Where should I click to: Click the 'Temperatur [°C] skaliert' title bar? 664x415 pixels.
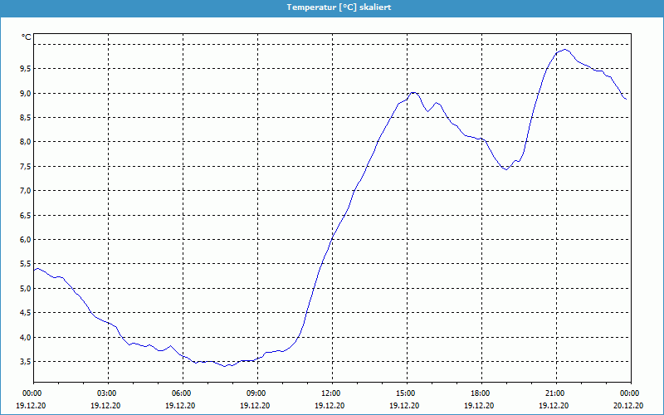(x=332, y=7)
